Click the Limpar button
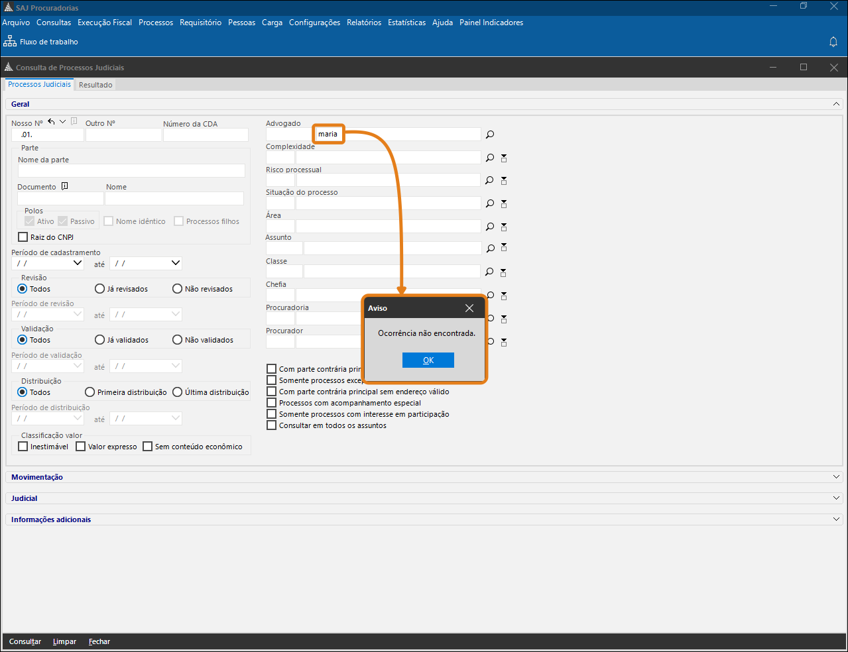The image size is (848, 652). pyautogui.click(x=64, y=641)
